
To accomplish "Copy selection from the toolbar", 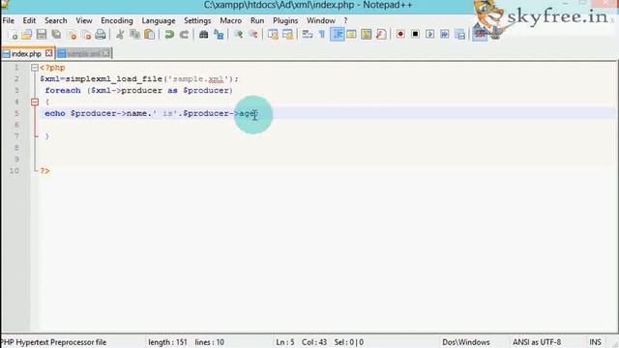I will (x=134, y=35).
